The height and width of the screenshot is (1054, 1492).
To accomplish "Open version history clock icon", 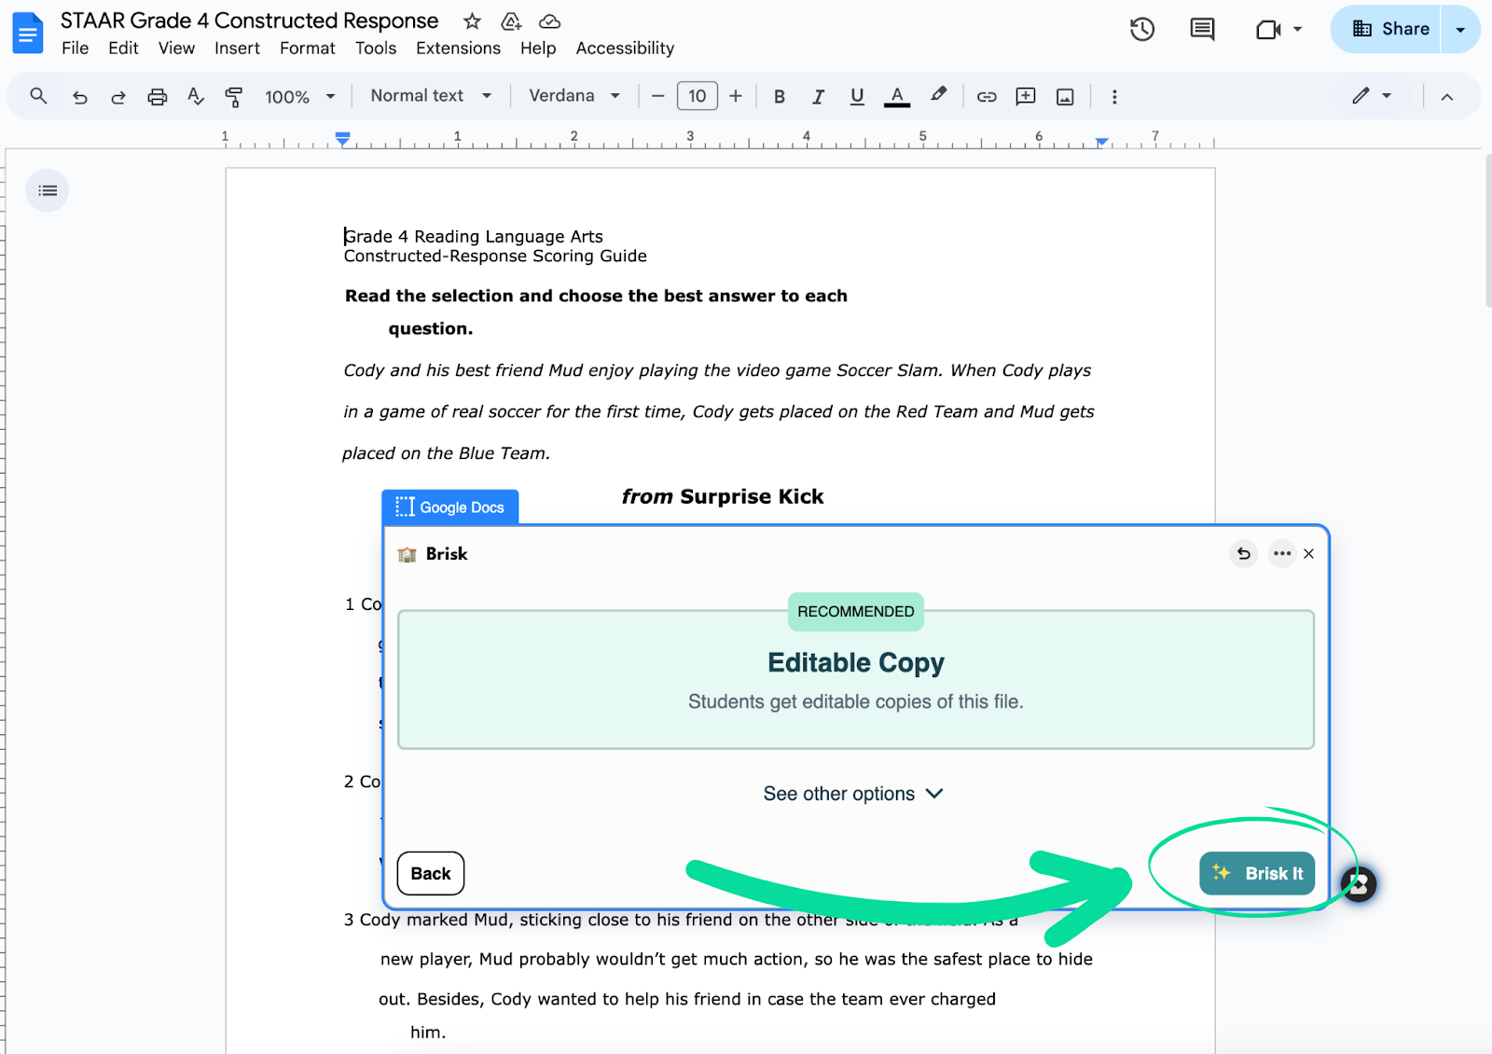I will click(x=1142, y=29).
